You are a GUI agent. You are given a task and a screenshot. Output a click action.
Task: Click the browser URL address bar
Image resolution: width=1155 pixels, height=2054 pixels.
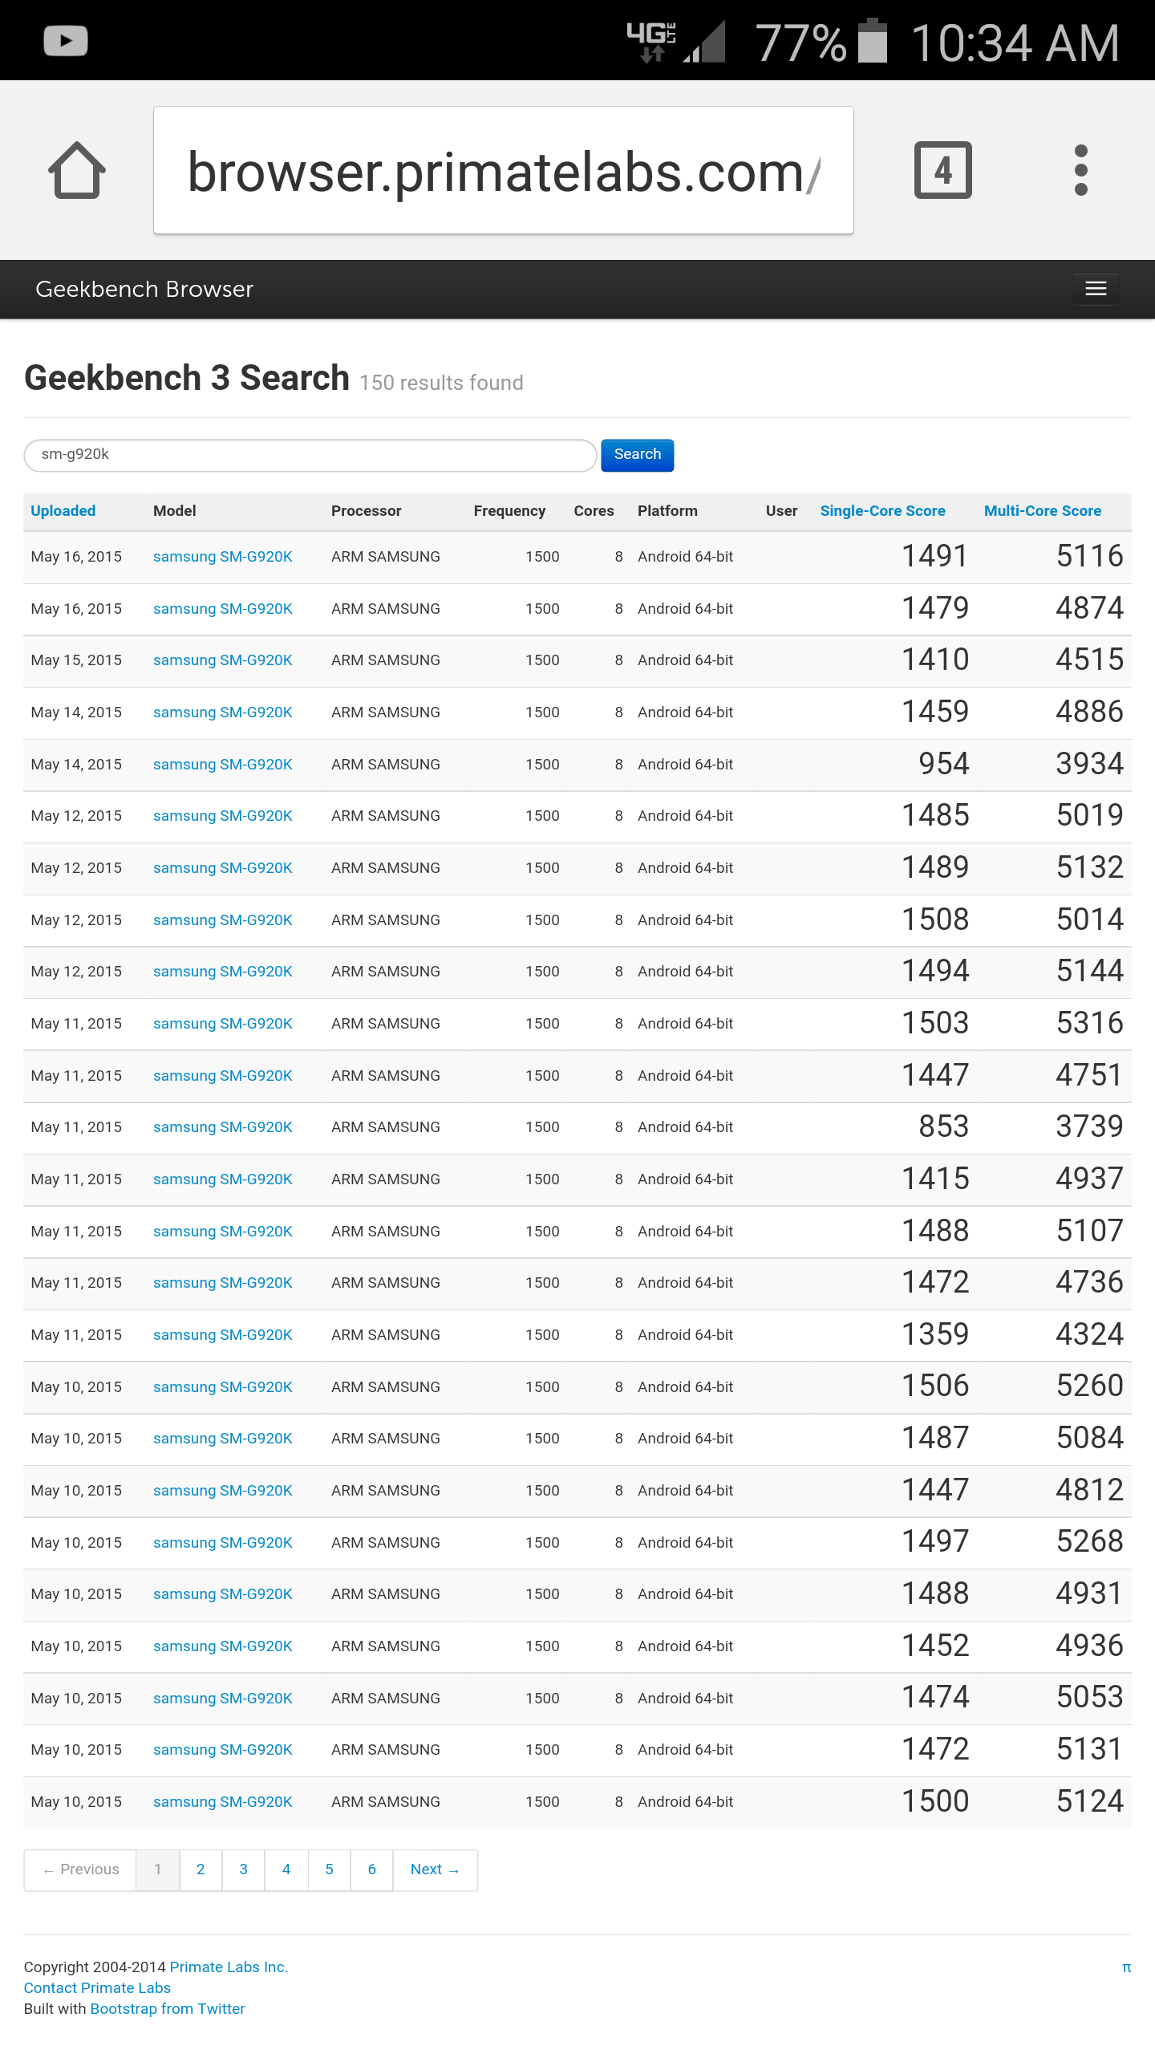[x=503, y=170]
